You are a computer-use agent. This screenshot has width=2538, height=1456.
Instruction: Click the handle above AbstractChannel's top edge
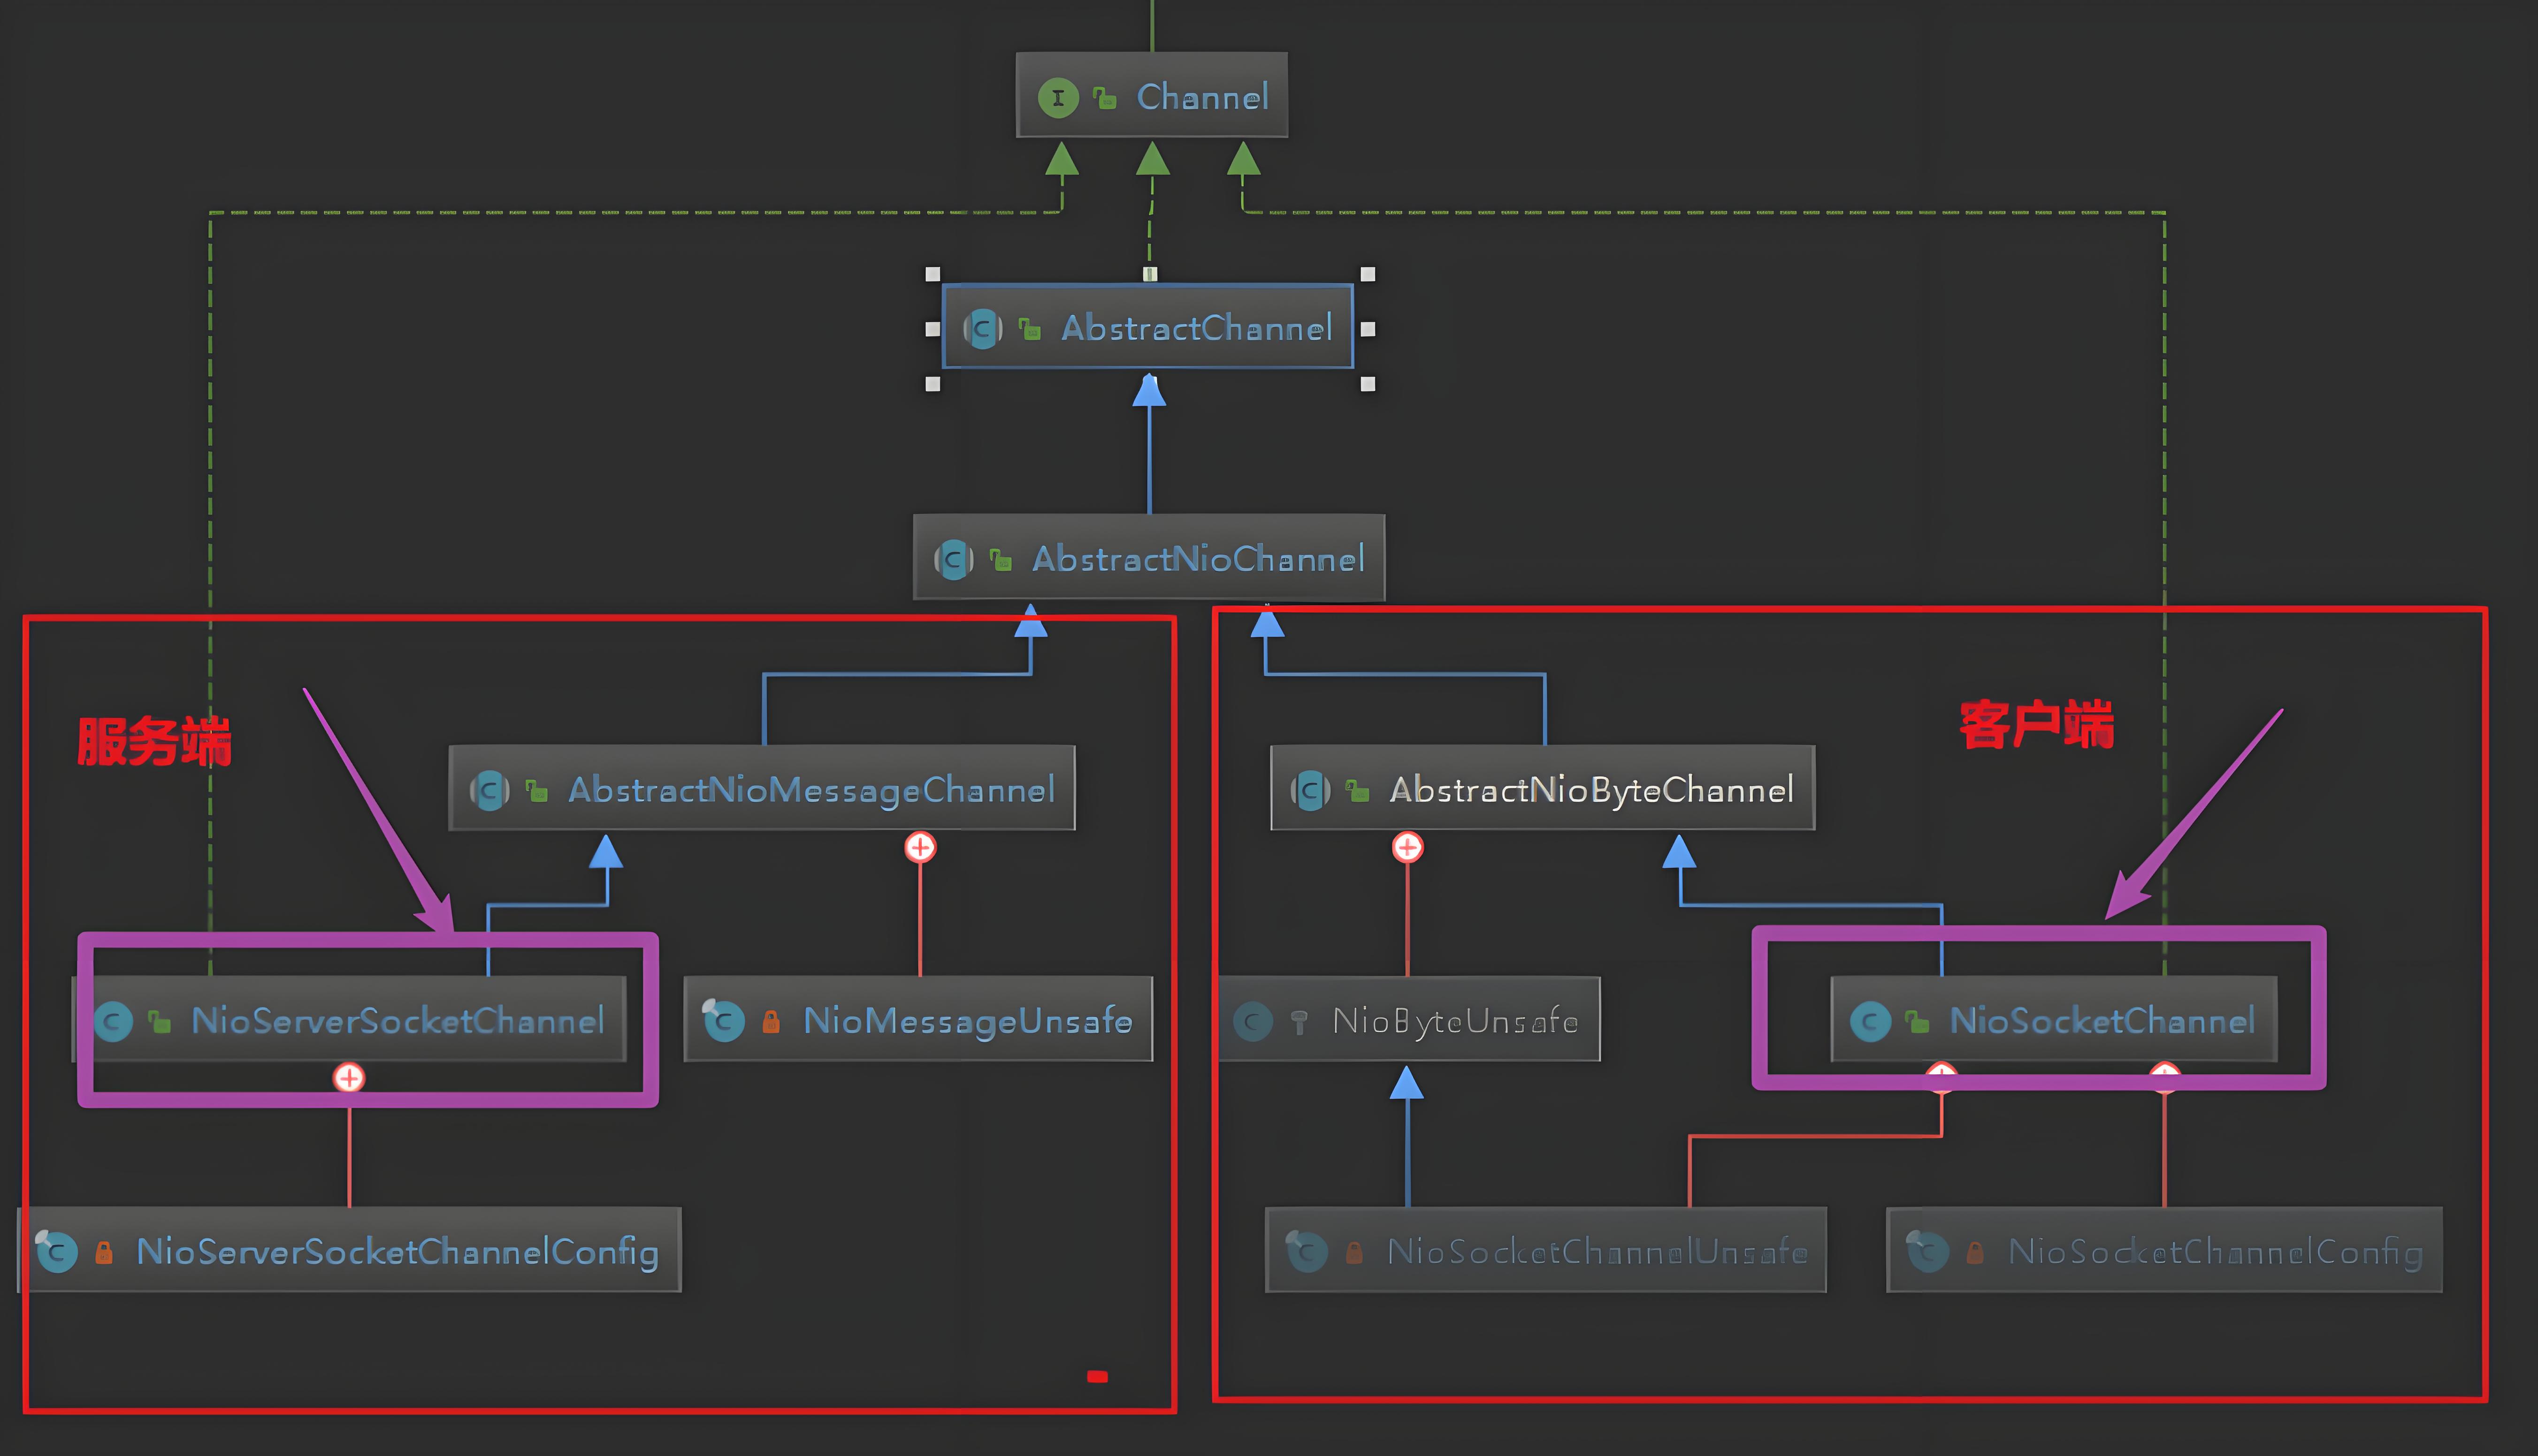pyautogui.click(x=1150, y=274)
